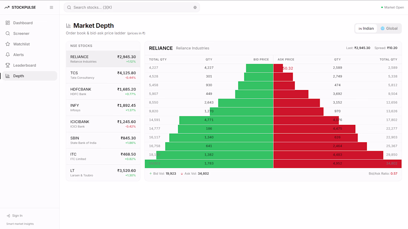Click the Bid/Ask Ratio 0.57 value

click(394, 174)
